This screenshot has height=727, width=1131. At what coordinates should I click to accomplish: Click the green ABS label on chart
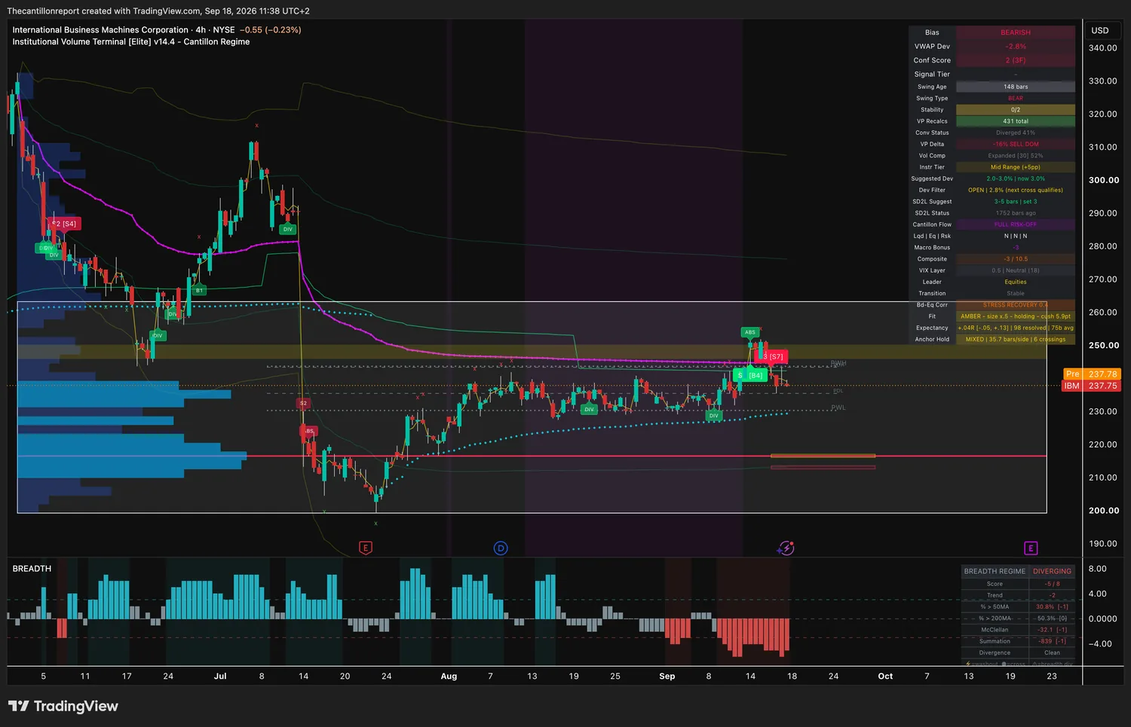tap(749, 332)
